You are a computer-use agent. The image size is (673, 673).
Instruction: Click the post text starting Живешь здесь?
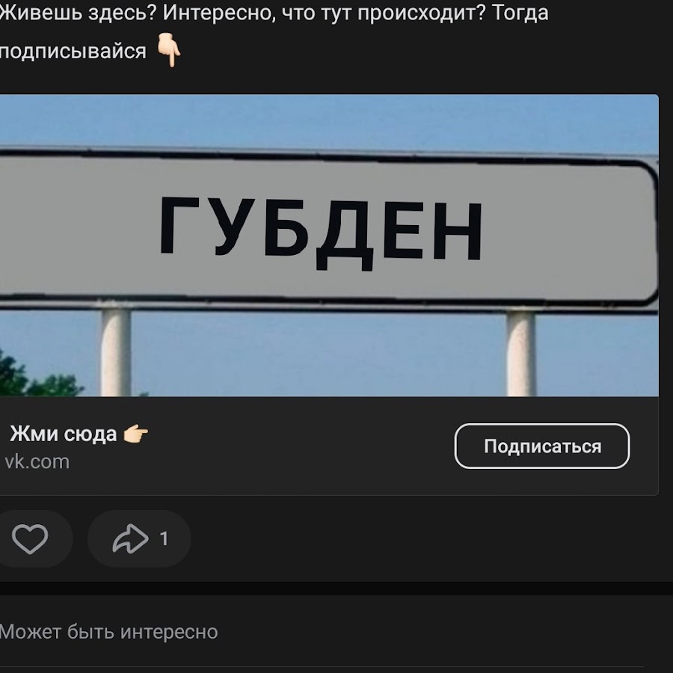(274, 31)
